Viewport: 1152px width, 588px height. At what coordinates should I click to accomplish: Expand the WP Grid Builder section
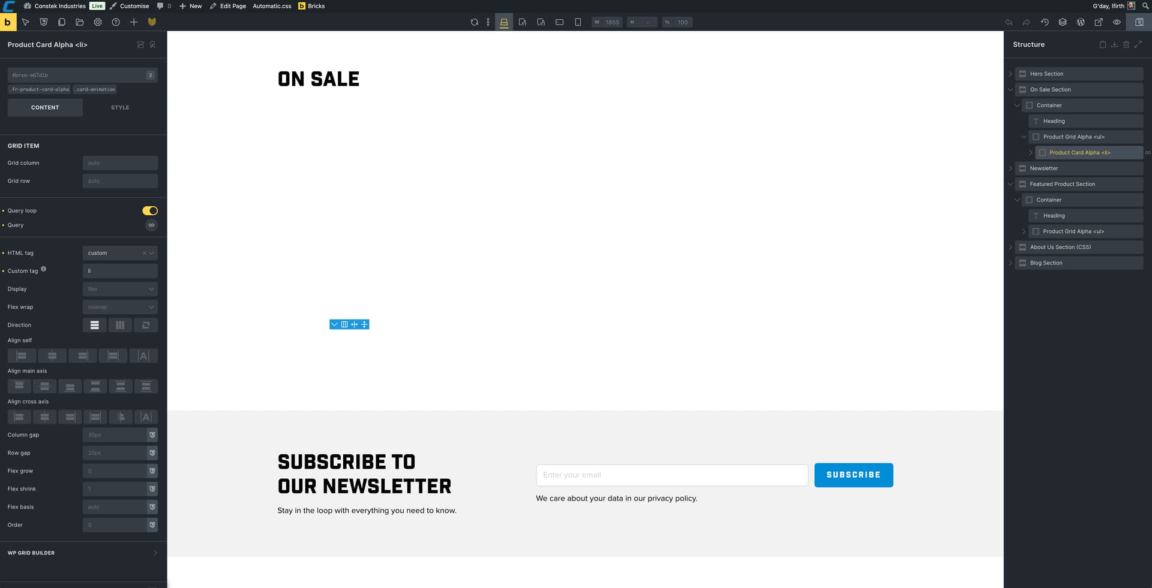pyautogui.click(x=83, y=553)
